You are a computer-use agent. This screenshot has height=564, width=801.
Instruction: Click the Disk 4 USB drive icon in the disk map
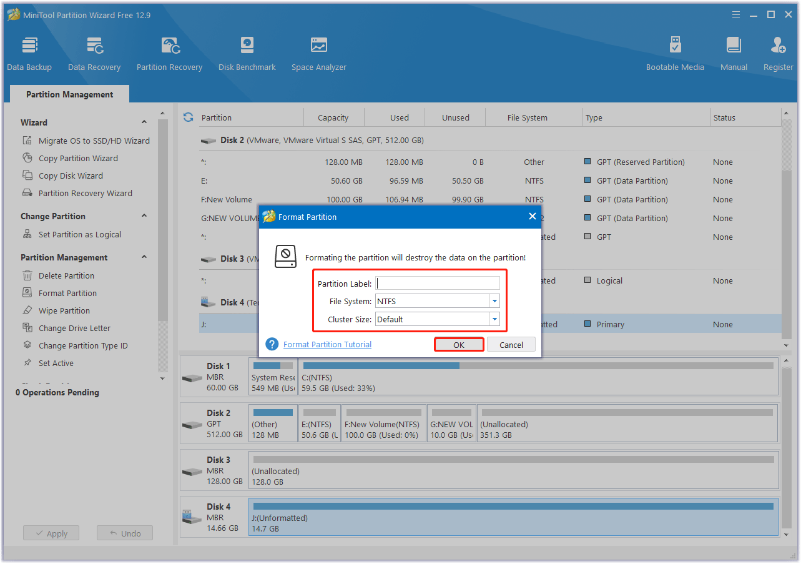pos(192,517)
